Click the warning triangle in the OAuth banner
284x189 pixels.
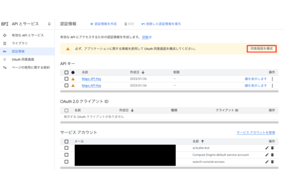point(68,49)
